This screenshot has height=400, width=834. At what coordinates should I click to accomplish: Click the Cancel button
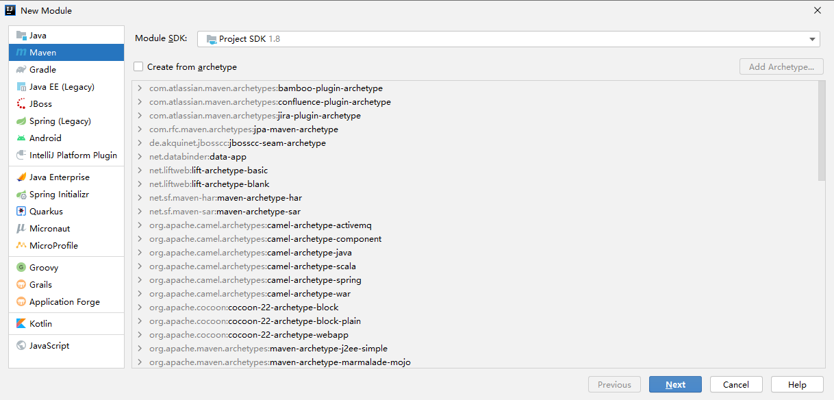pos(736,384)
